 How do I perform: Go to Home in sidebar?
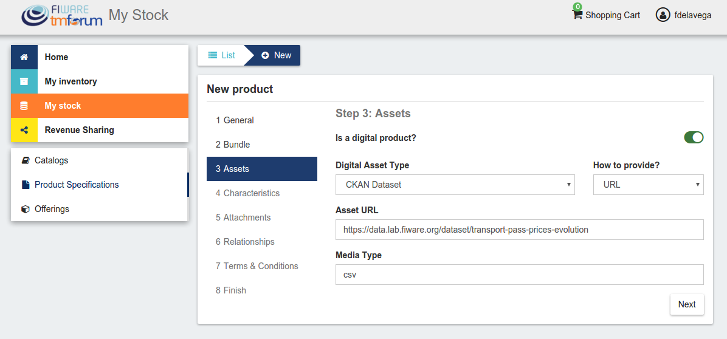[100, 57]
